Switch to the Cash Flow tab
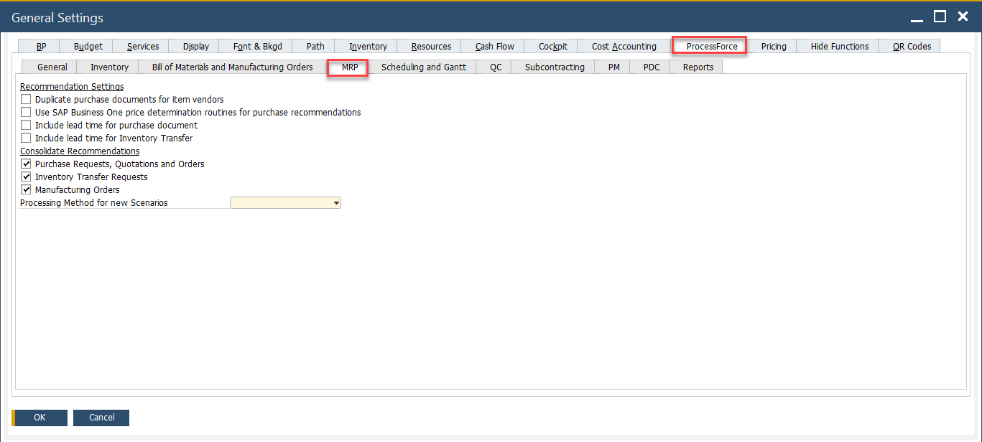 pos(493,45)
